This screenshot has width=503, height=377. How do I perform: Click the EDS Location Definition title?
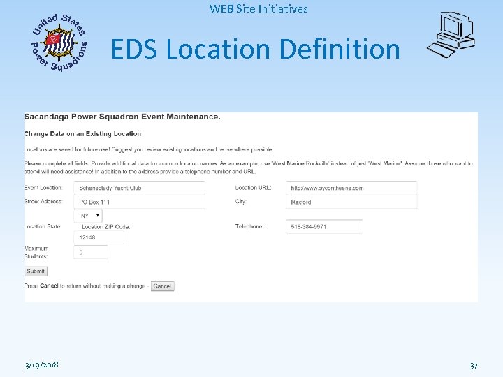click(256, 49)
